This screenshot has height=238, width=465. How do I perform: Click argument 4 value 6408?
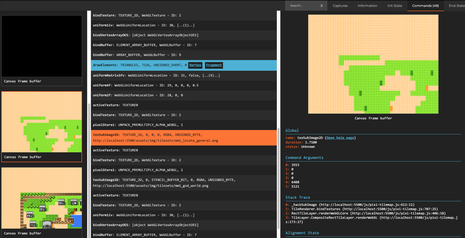tap(295, 182)
